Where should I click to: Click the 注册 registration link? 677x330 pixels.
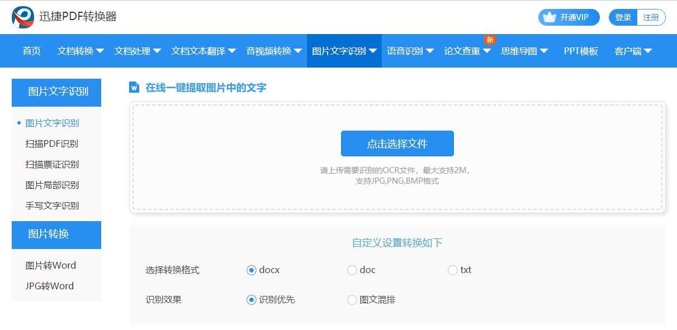pos(650,17)
